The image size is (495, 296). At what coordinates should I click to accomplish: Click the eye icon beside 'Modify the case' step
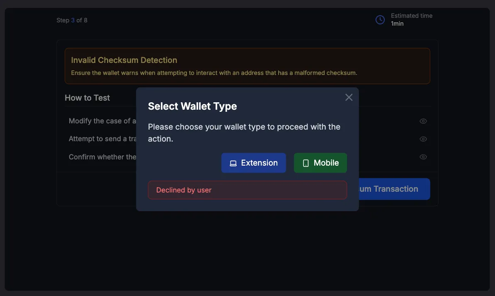click(x=423, y=121)
